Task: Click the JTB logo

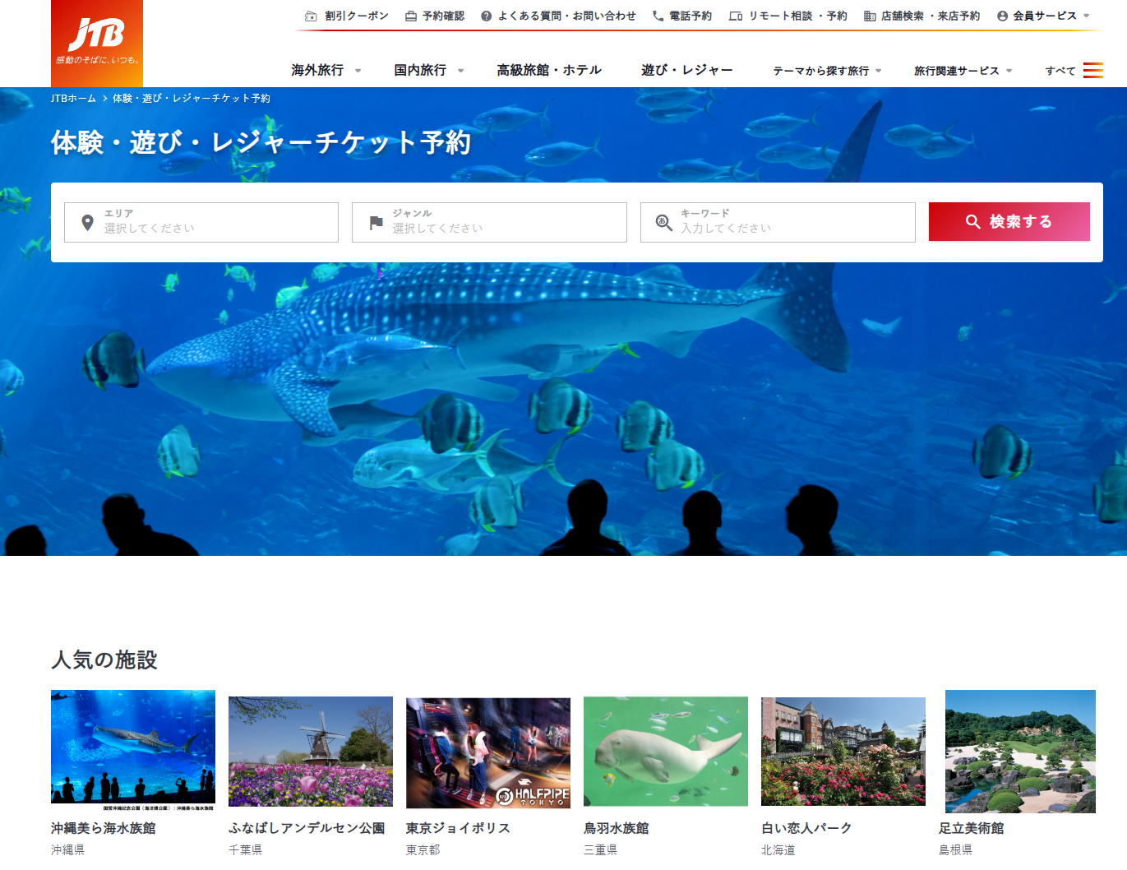Action: pos(97,44)
